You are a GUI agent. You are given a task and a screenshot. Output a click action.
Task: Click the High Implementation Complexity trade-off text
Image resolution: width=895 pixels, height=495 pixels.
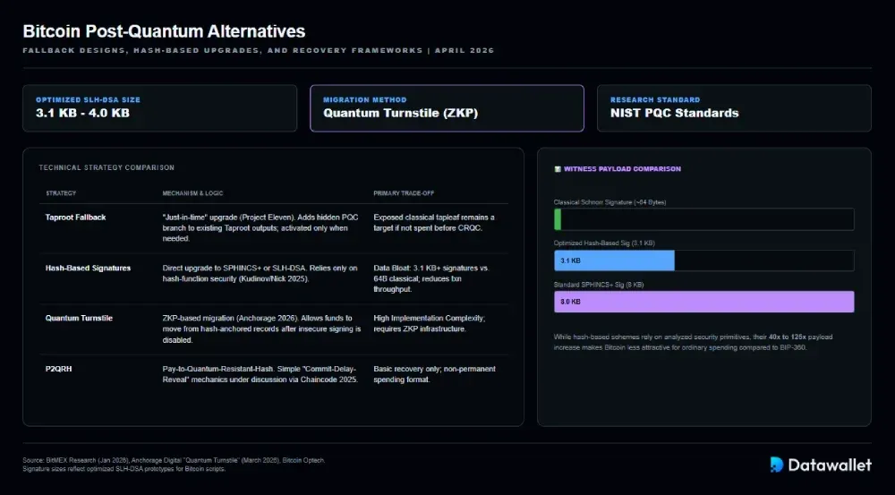pyautogui.click(x=430, y=323)
